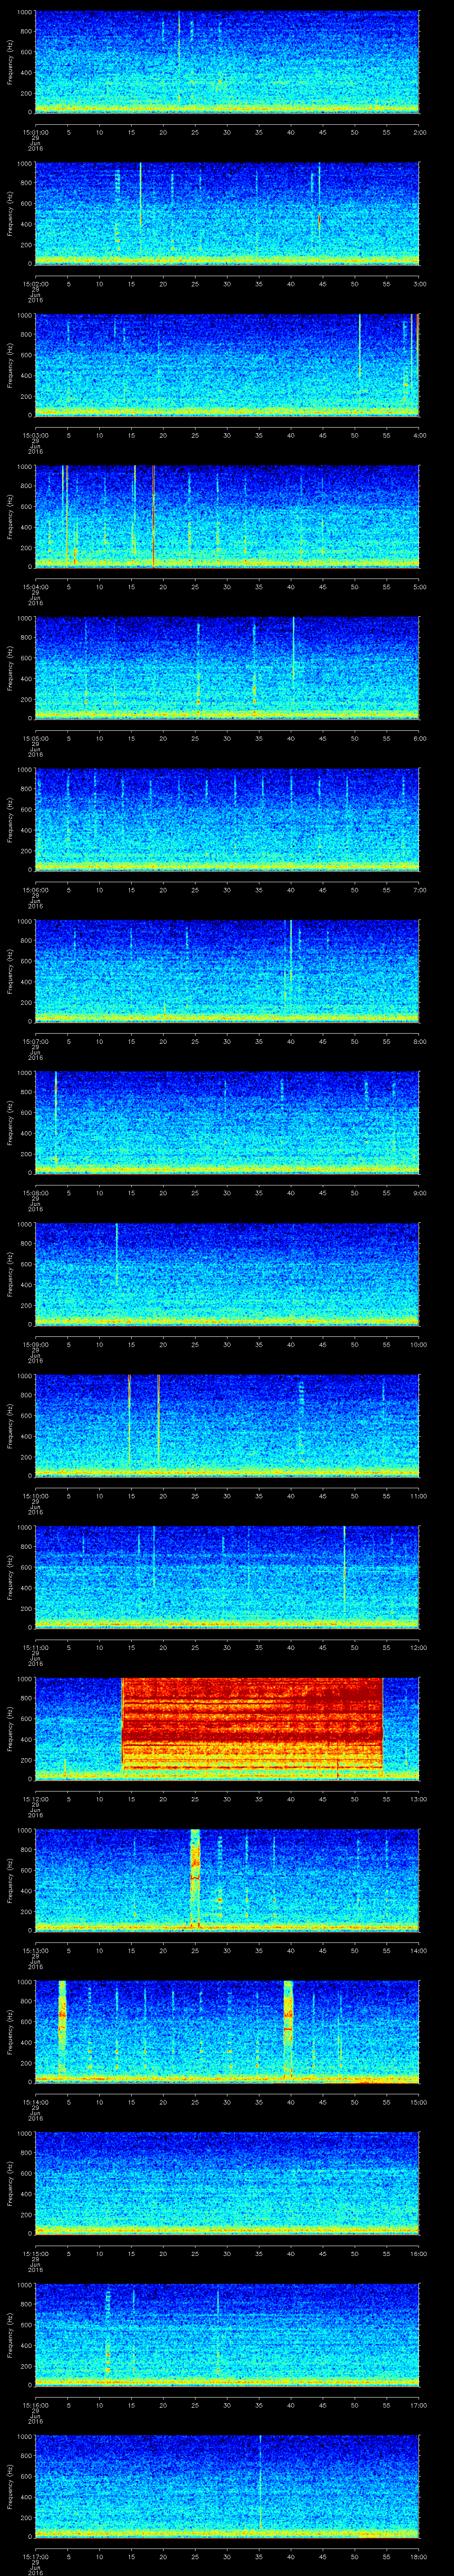Click the 15:16:00 start time label
This screenshot has width=454, height=2576.
(35, 2405)
